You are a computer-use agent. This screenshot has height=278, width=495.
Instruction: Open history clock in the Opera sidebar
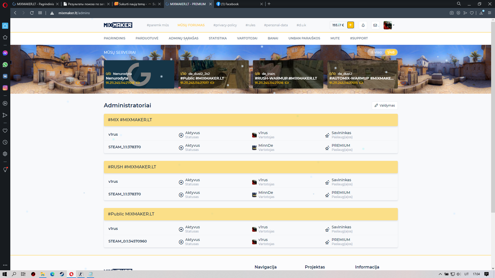[x=5, y=142]
